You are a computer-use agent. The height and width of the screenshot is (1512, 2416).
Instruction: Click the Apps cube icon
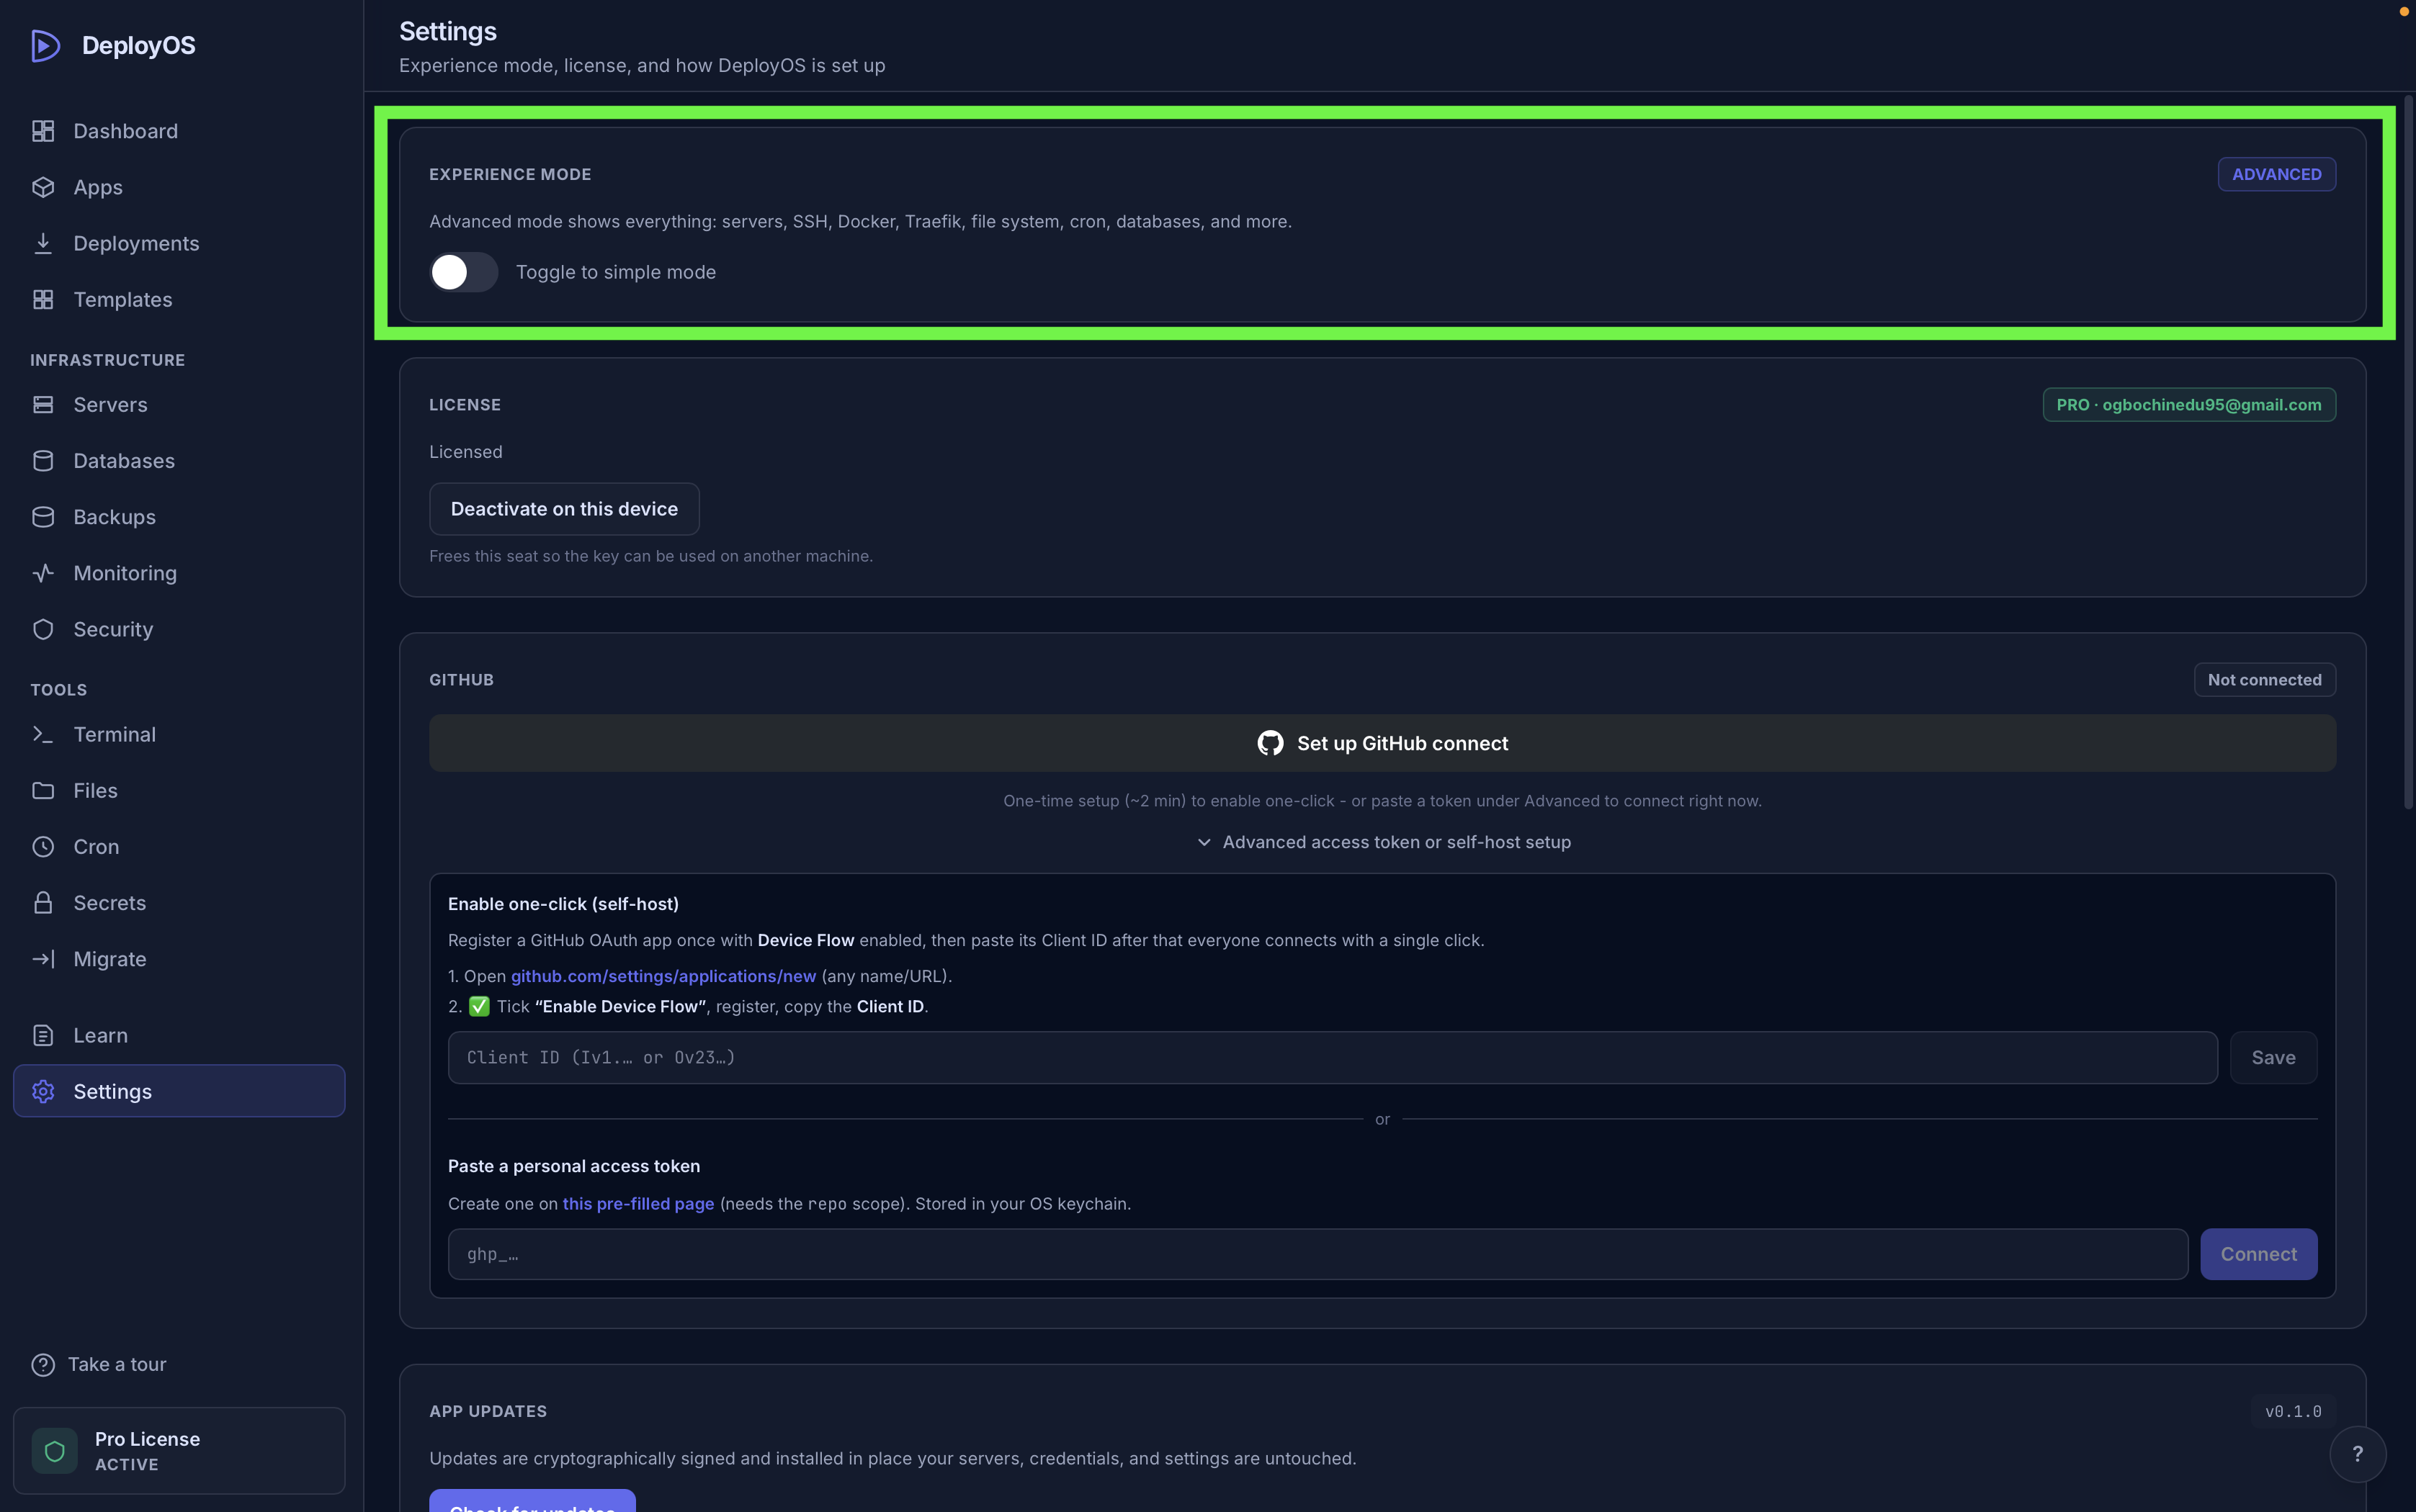point(43,187)
